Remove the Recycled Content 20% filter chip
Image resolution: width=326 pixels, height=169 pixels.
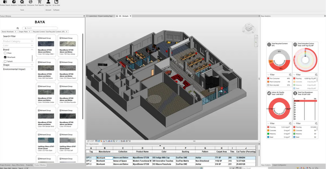point(66,32)
